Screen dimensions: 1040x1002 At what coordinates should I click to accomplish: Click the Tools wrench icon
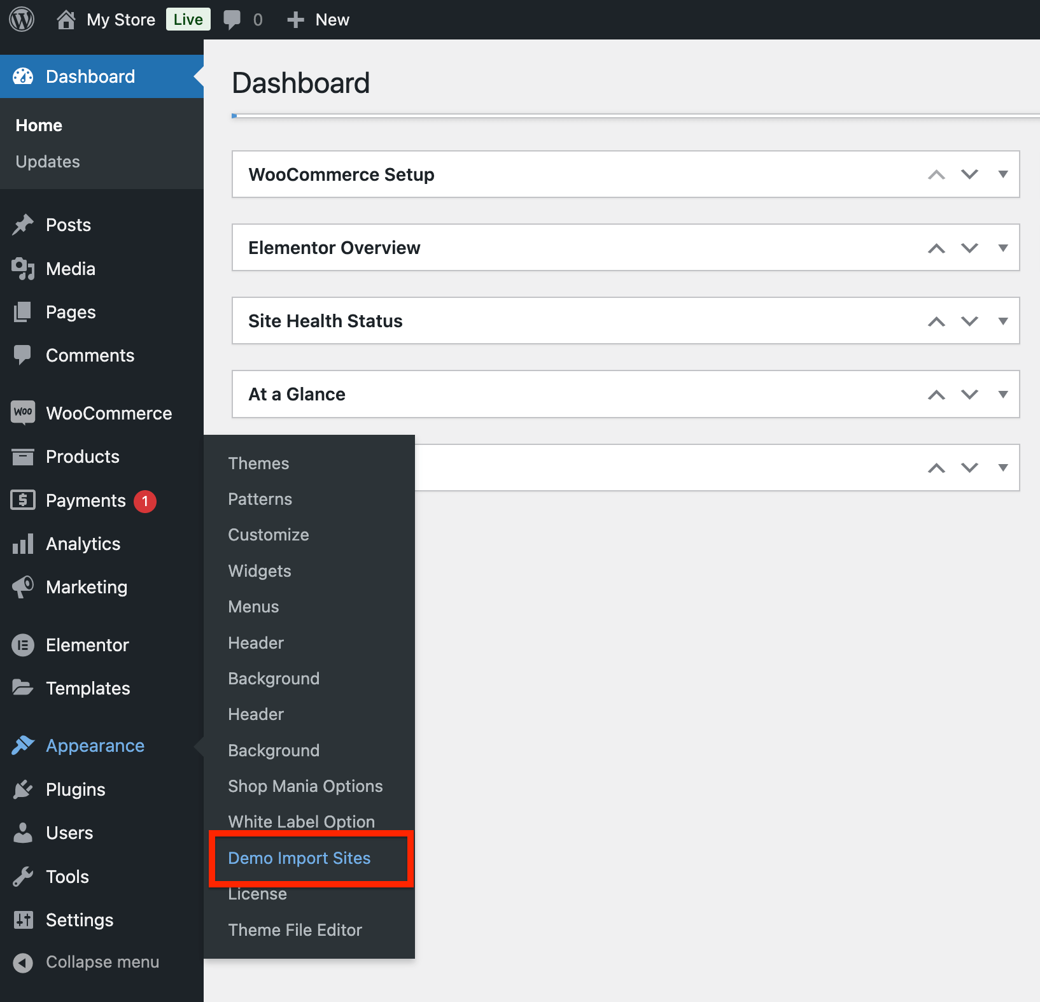pos(23,877)
